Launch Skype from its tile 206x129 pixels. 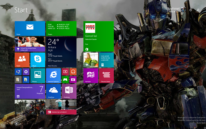coord(38,60)
